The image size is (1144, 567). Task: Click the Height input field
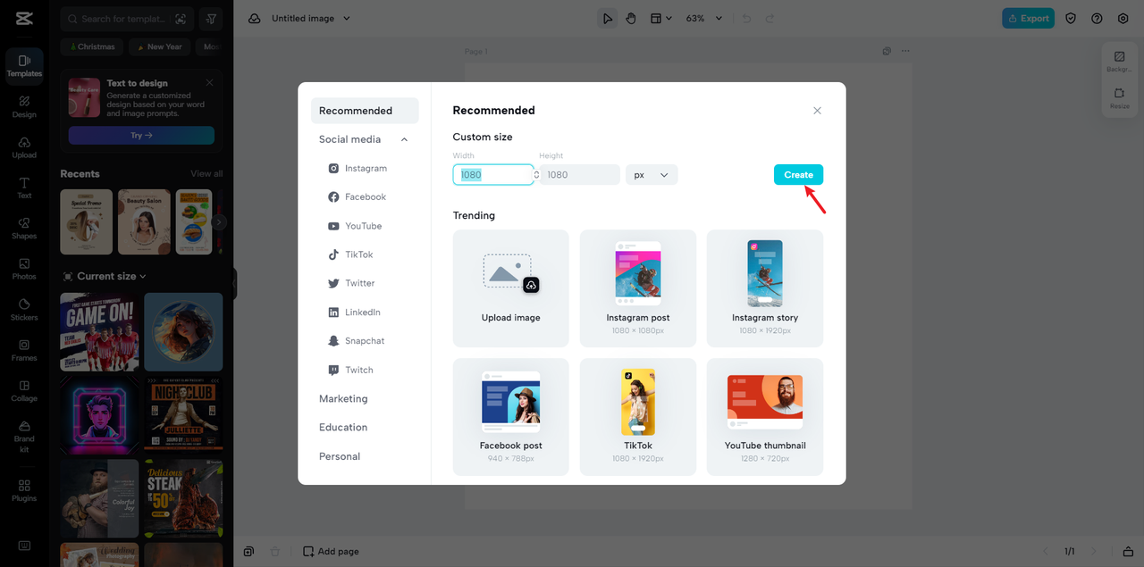579,175
